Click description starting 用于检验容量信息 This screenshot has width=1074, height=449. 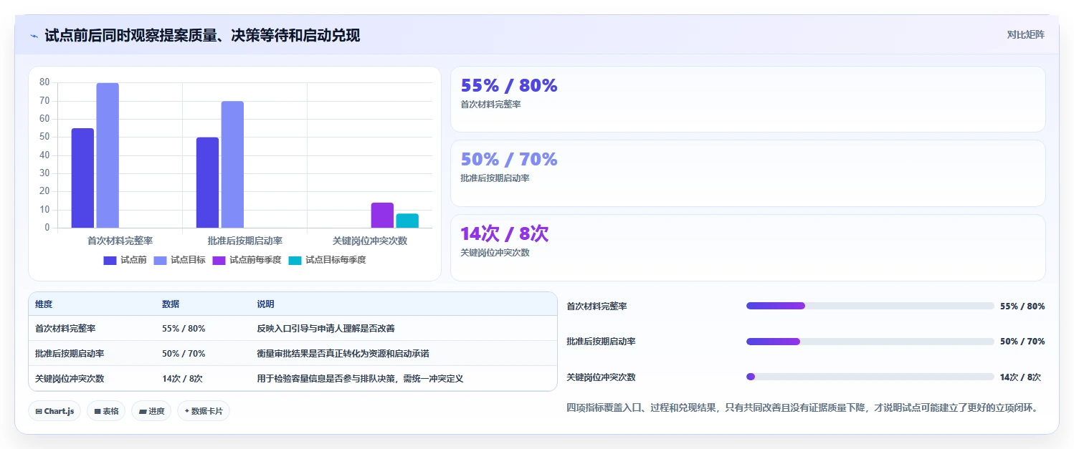pyautogui.click(x=360, y=379)
